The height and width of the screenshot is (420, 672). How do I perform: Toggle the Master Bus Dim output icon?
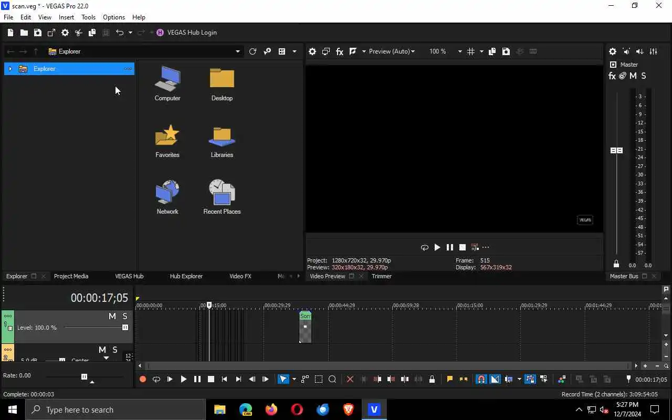pyautogui.click(x=639, y=51)
